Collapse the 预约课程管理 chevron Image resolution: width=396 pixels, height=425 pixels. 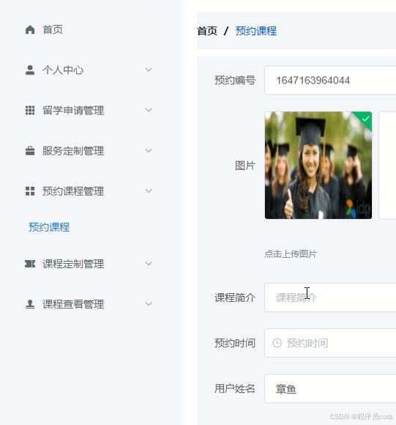pyautogui.click(x=149, y=191)
